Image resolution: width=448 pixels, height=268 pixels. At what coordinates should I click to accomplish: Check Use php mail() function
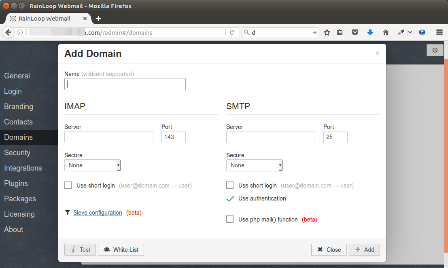click(x=230, y=219)
